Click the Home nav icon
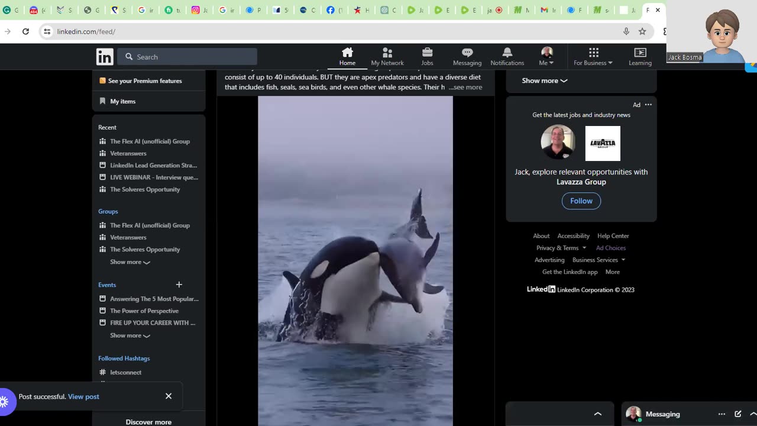Screen dimensions: 757x426 [x=347, y=57]
